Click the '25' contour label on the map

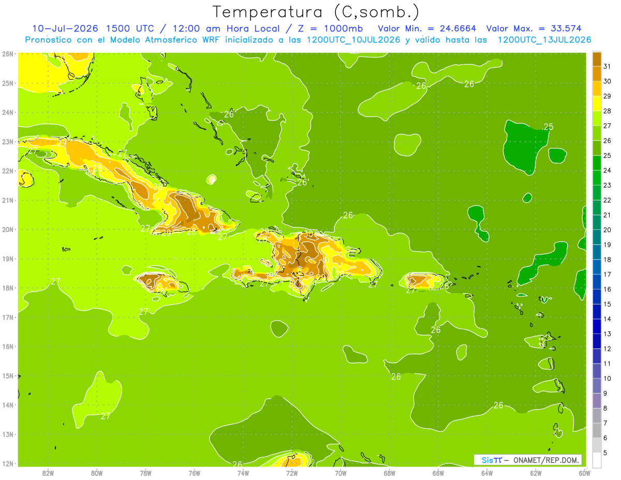point(549,127)
